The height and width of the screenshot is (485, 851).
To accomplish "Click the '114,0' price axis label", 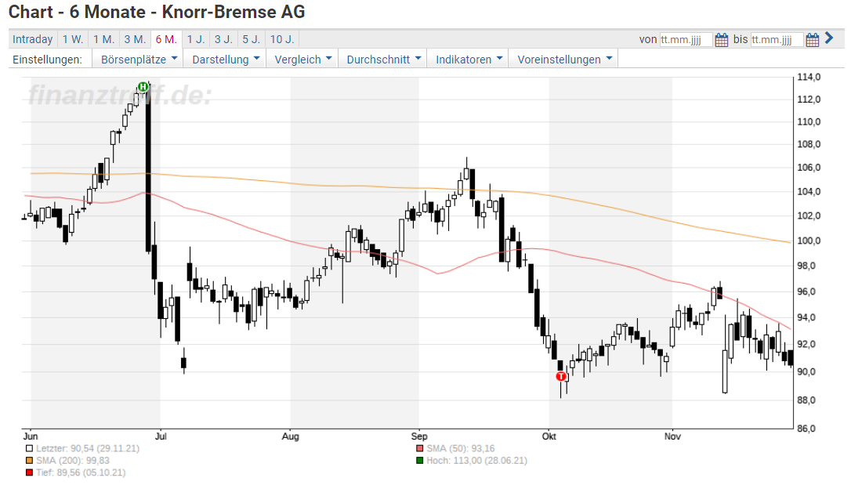I will 809,77.
